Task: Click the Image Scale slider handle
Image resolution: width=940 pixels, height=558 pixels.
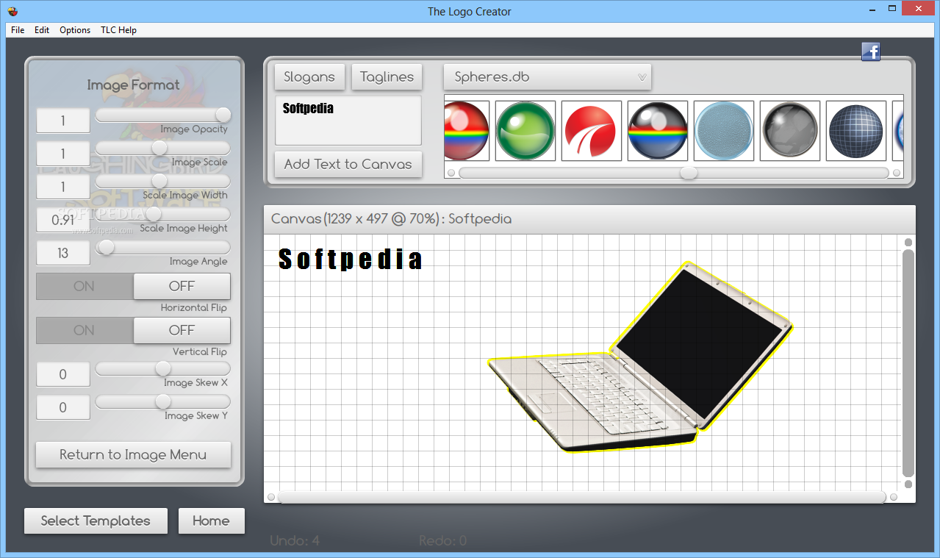Action: pos(159,148)
